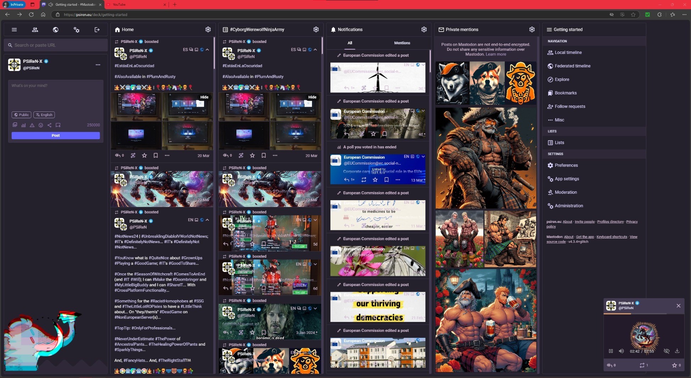Add media attachment in the compose box
The height and width of the screenshot is (378, 691).
coord(15,125)
